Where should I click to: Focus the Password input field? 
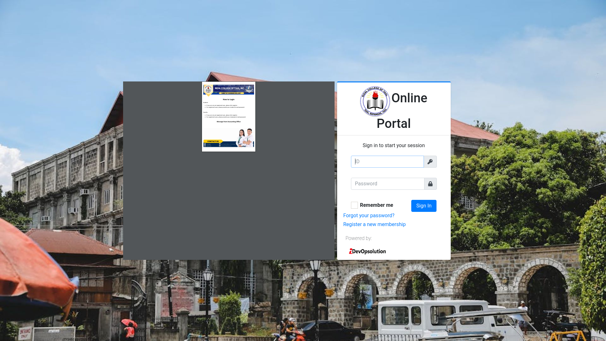[x=388, y=184]
